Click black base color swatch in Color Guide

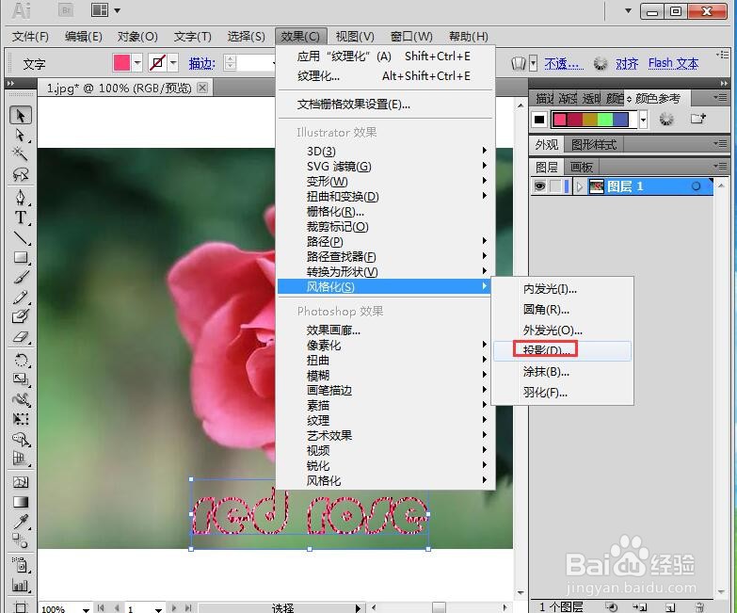click(539, 120)
